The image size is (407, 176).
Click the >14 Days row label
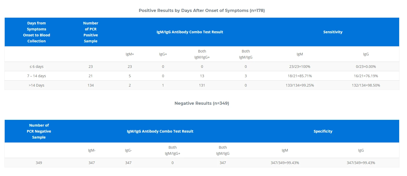point(37,85)
